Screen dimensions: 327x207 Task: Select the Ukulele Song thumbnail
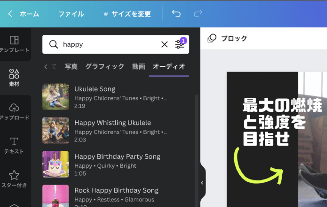pyautogui.click(x=55, y=97)
